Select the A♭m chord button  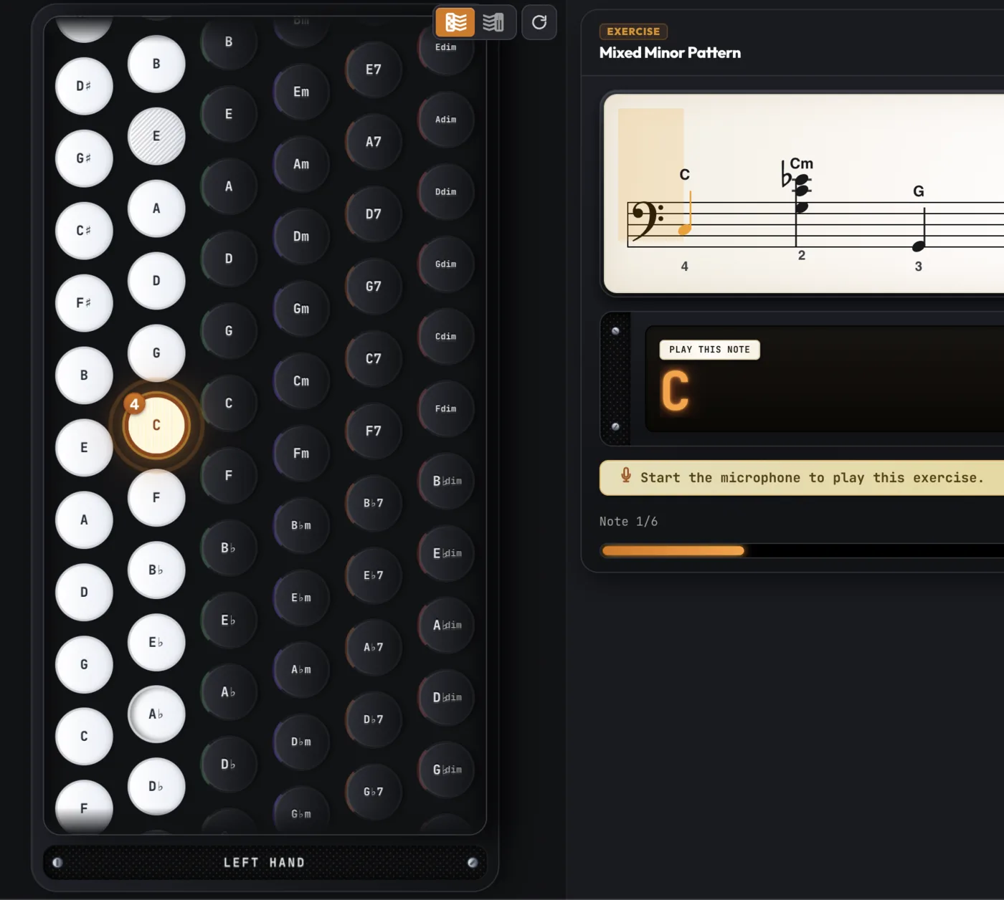[x=301, y=670]
